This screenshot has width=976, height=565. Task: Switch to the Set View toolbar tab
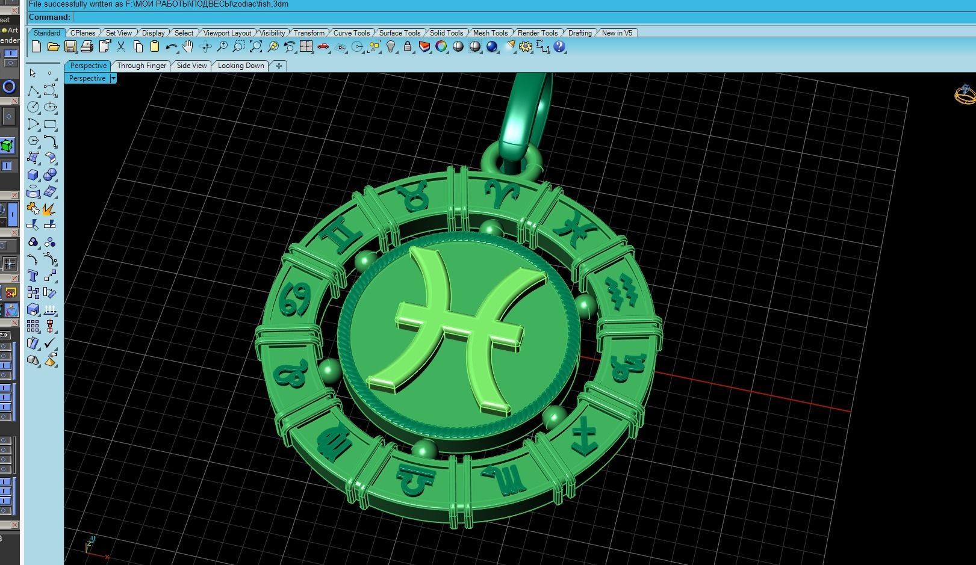tap(119, 33)
